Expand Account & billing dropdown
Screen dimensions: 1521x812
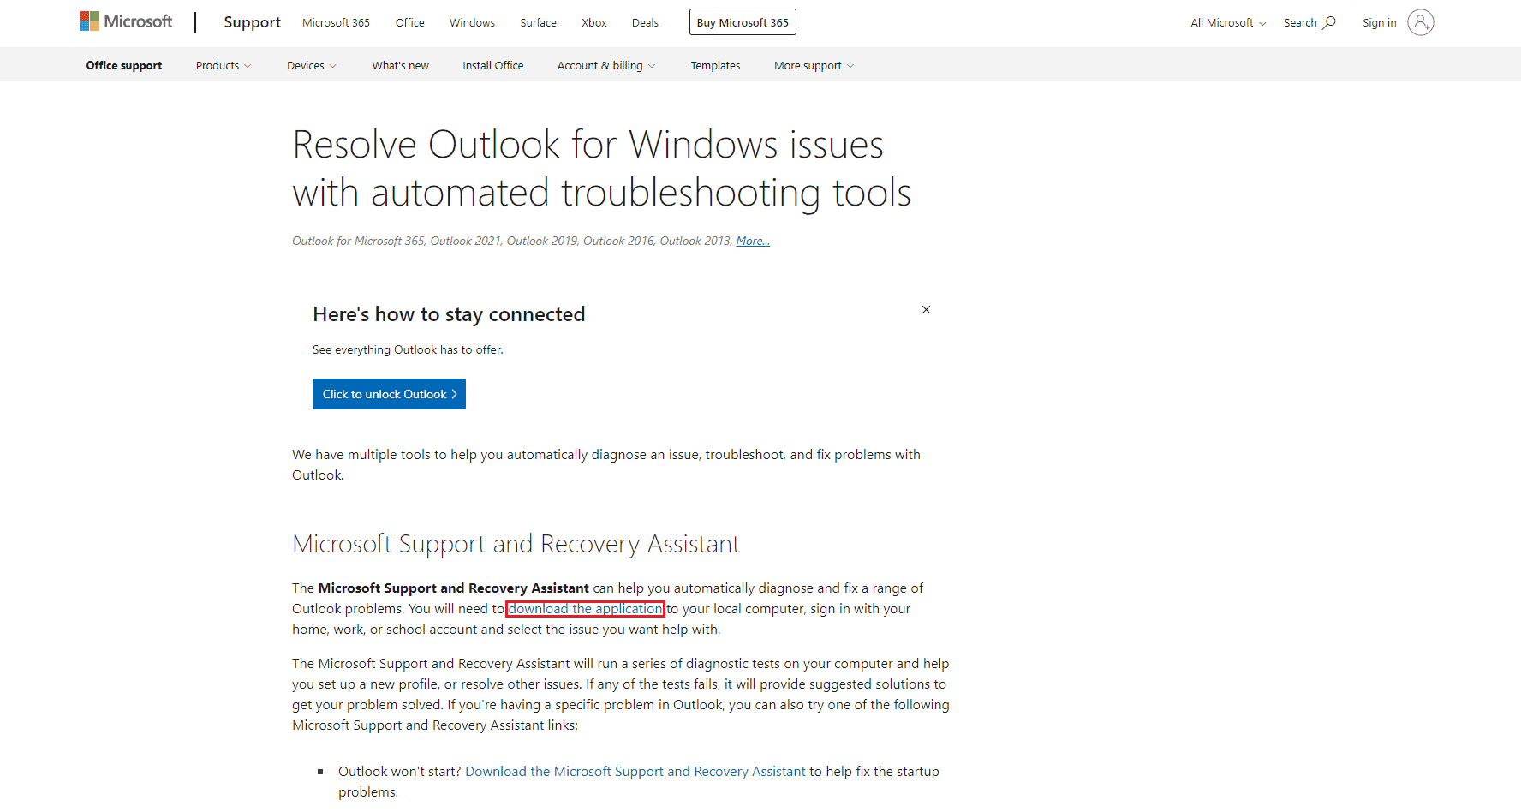click(x=606, y=65)
